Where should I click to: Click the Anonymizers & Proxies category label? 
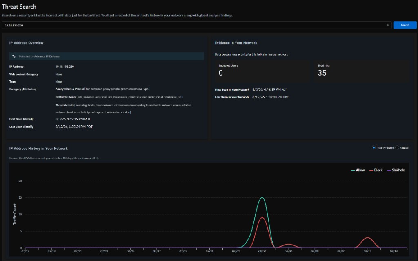pyautogui.click(x=69, y=89)
